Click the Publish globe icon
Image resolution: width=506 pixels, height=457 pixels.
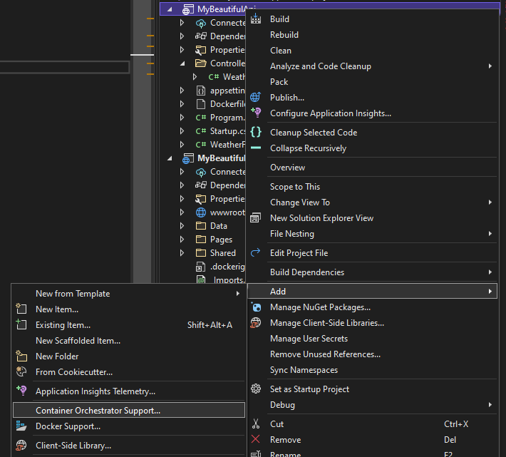[256, 97]
